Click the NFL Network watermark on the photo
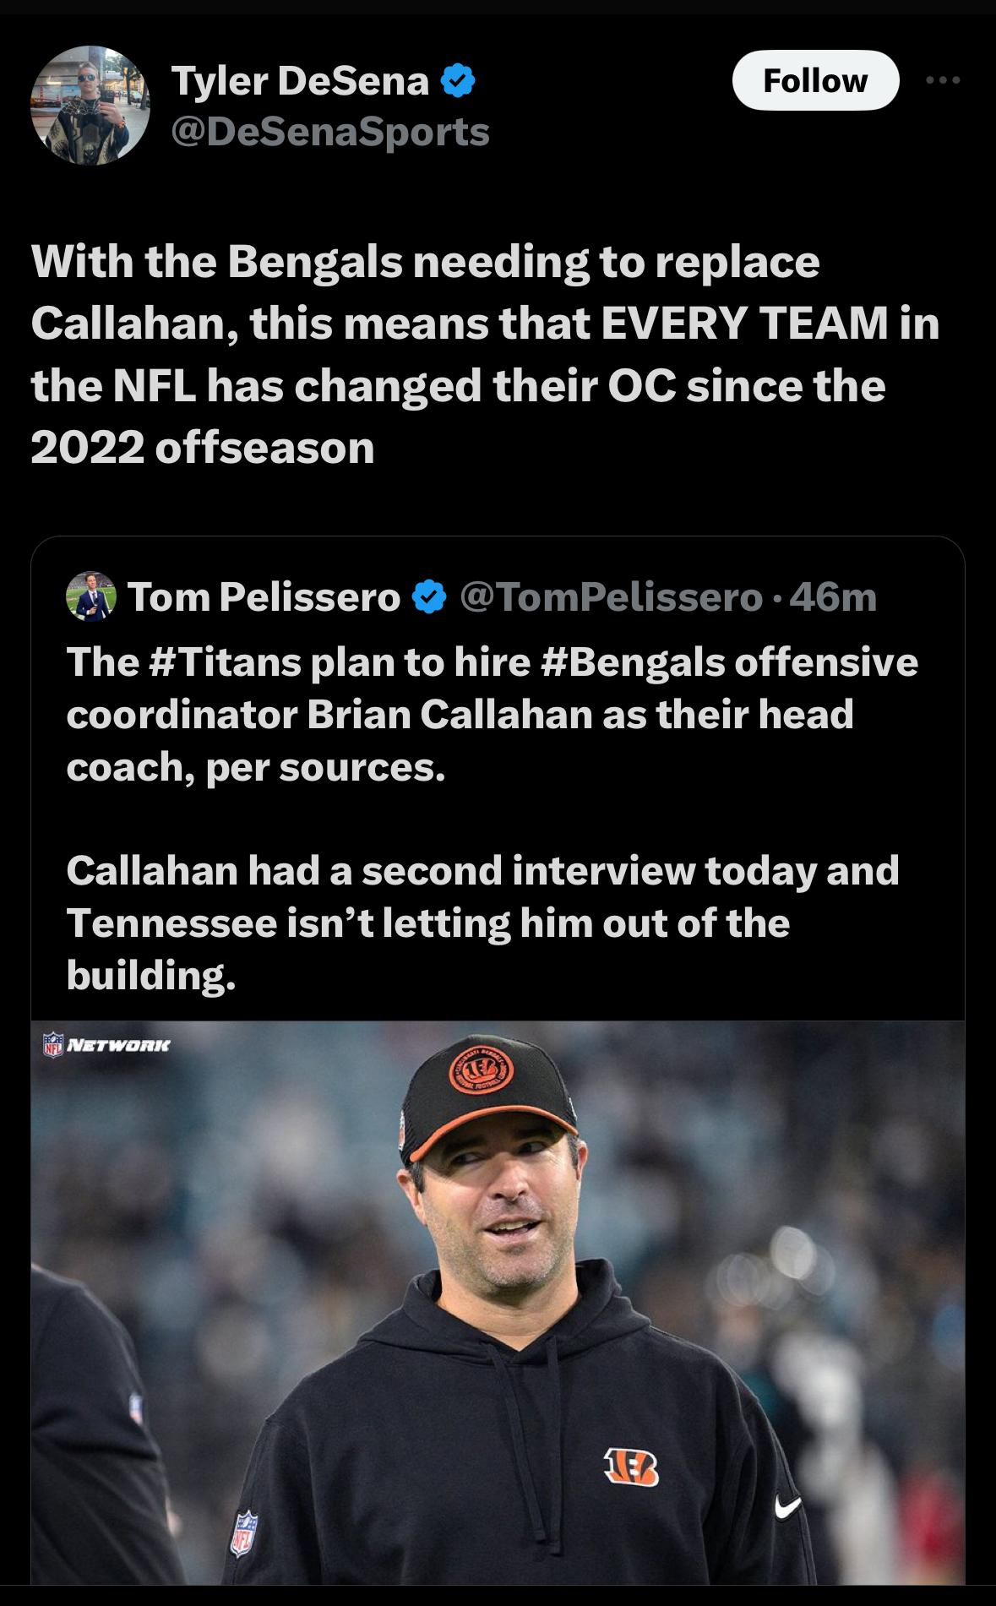The image size is (996, 1606). click(x=106, y=1044)
